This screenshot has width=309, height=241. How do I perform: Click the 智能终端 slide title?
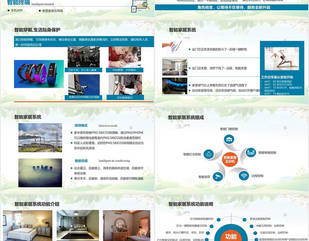coord(18,3)
